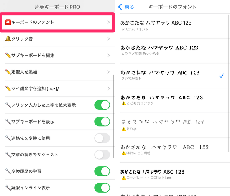Image resolution: width=230 pixels, height=196 pixels.
Task: Expand クリック音 settings with its chevron
Action: tap(108, 39)
